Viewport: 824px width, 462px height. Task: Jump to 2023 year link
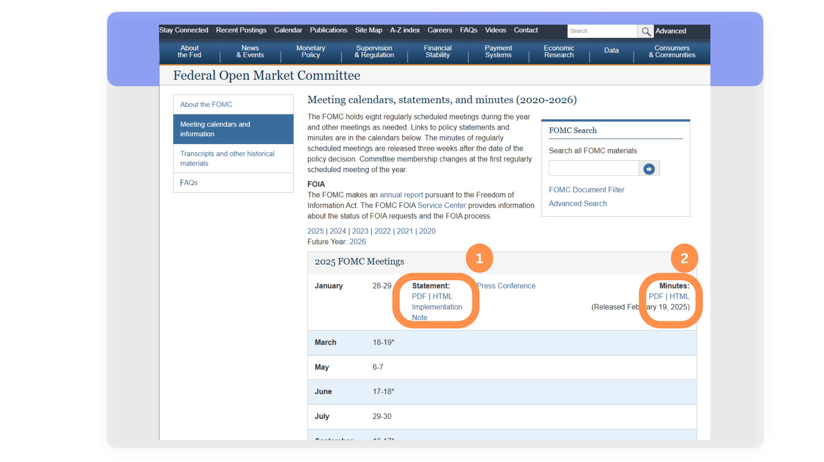pos(360,231)
